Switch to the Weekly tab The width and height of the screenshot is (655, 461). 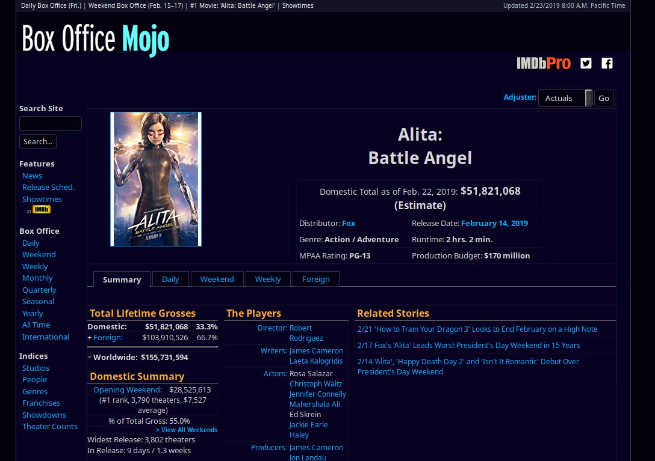tap(268, 279)
